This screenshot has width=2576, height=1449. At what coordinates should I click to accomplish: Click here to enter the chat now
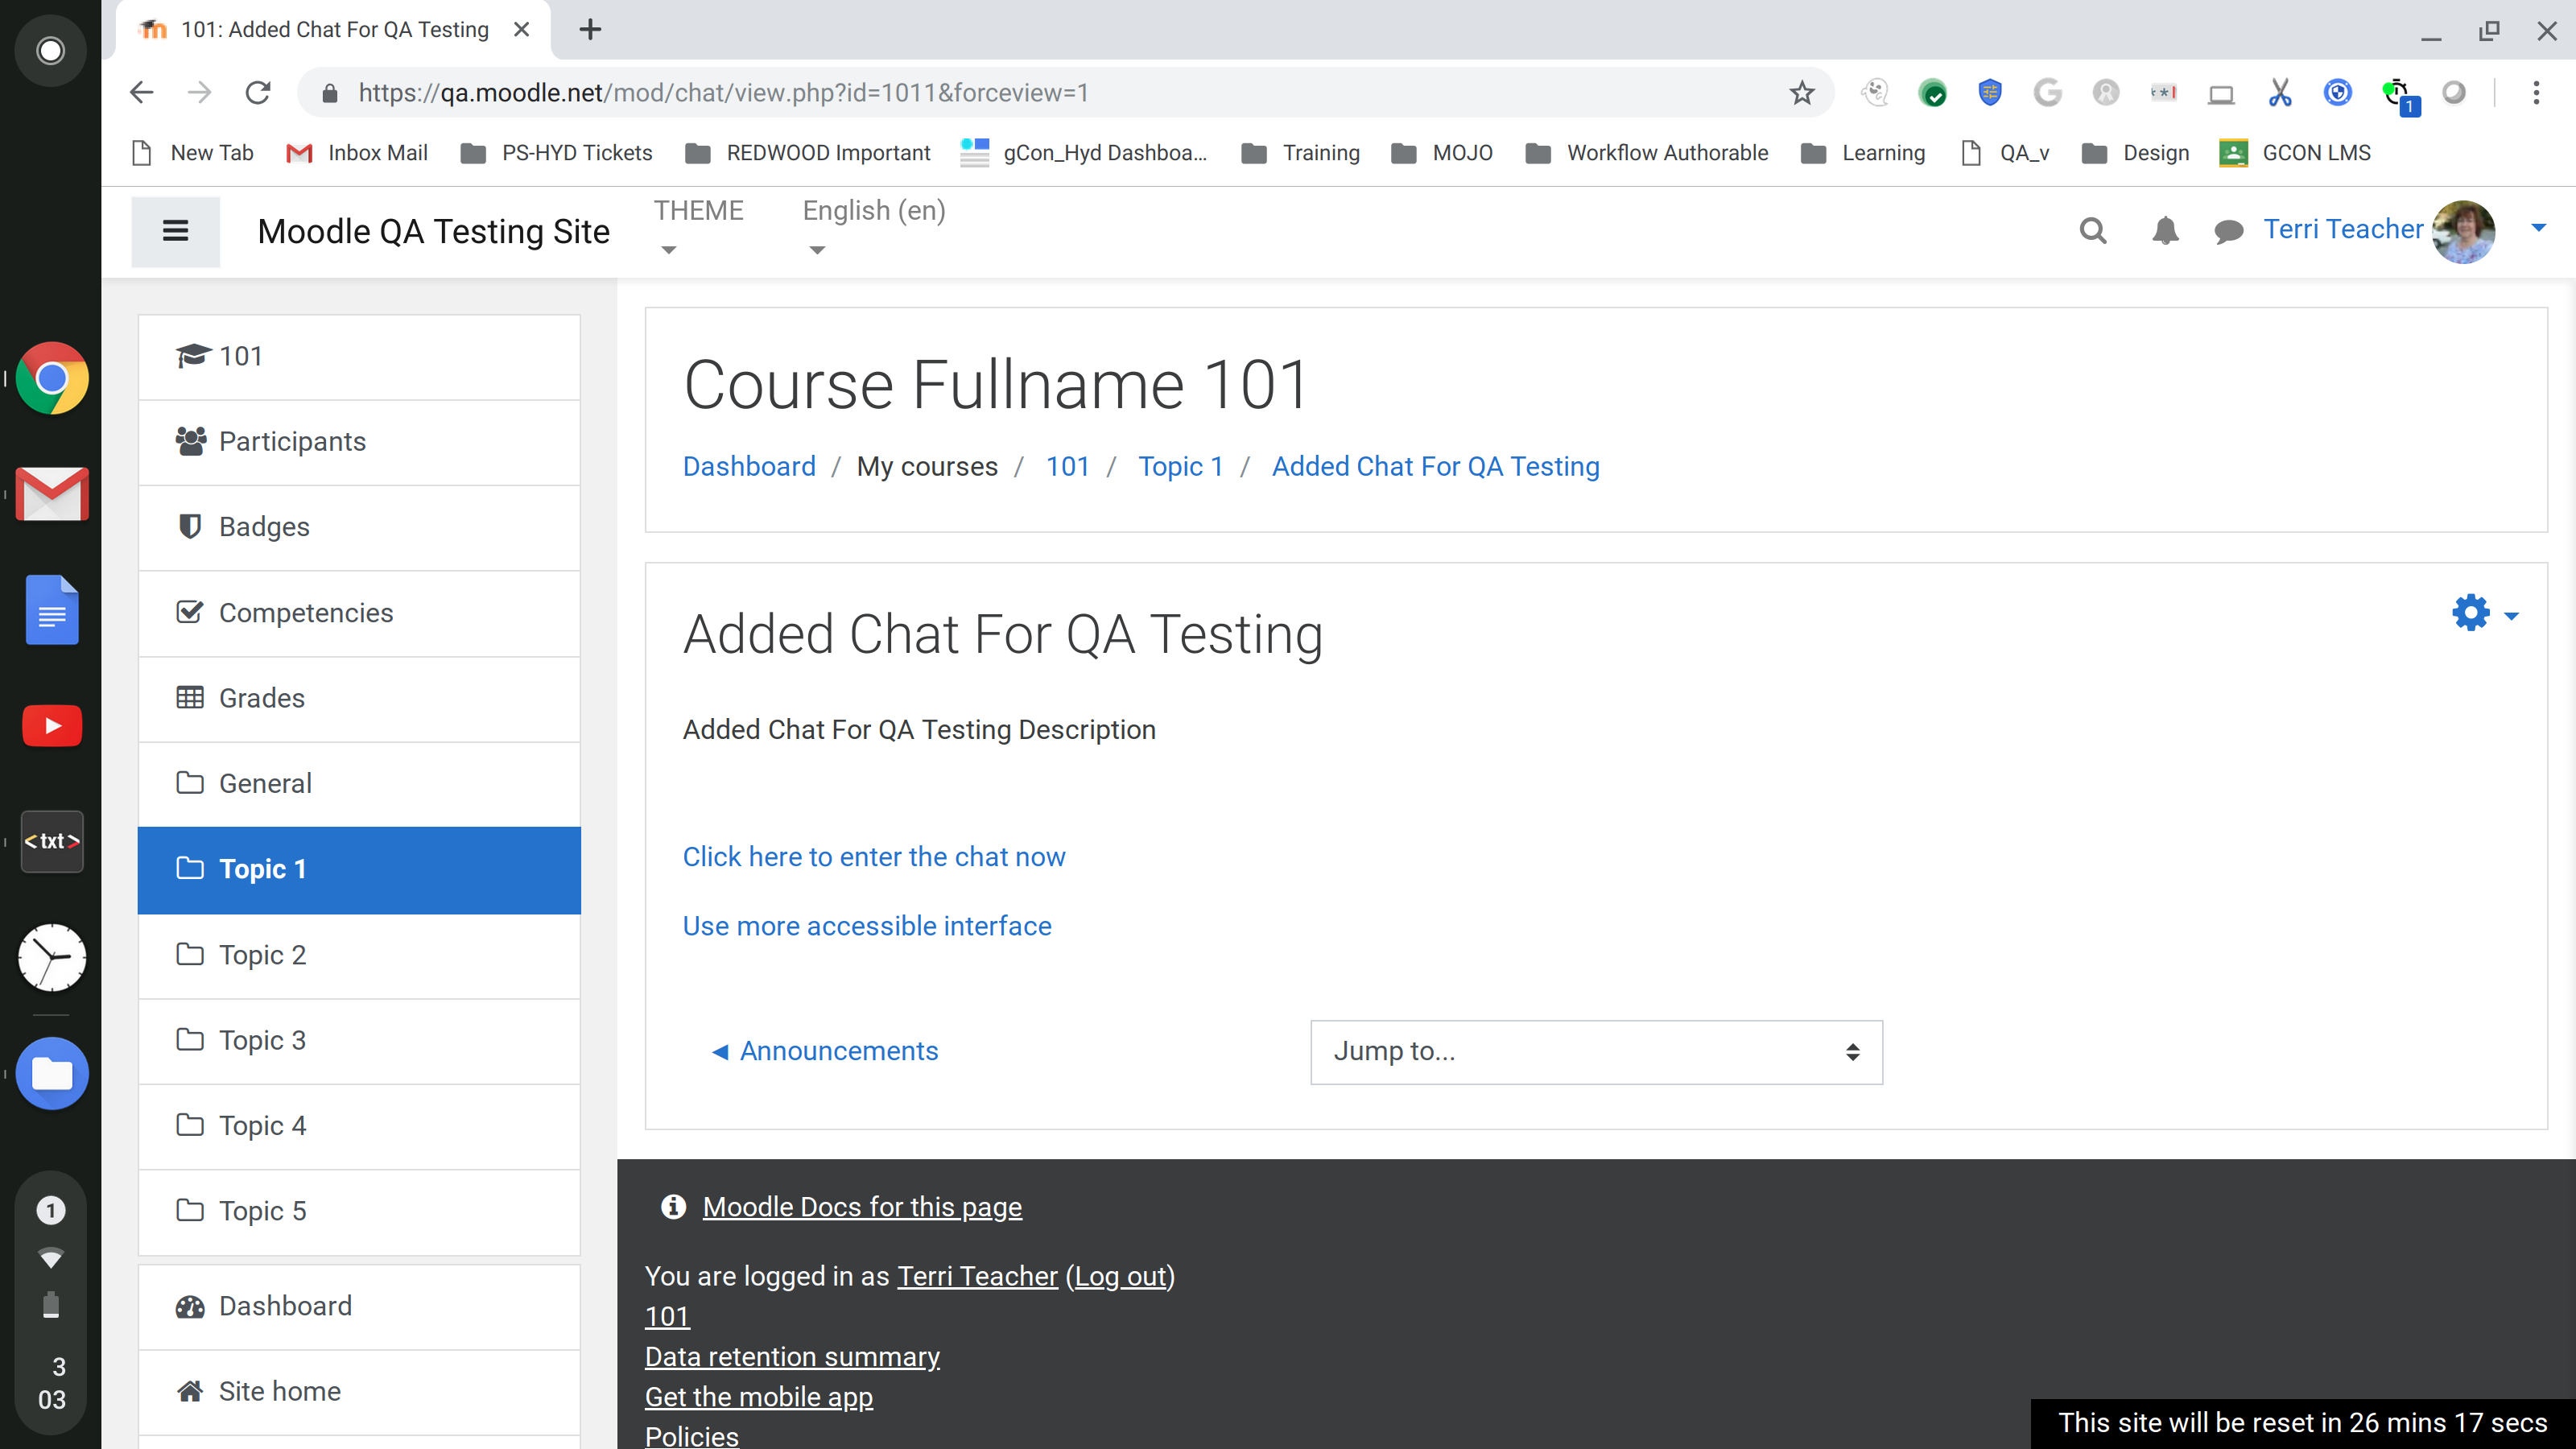point(874,857)
